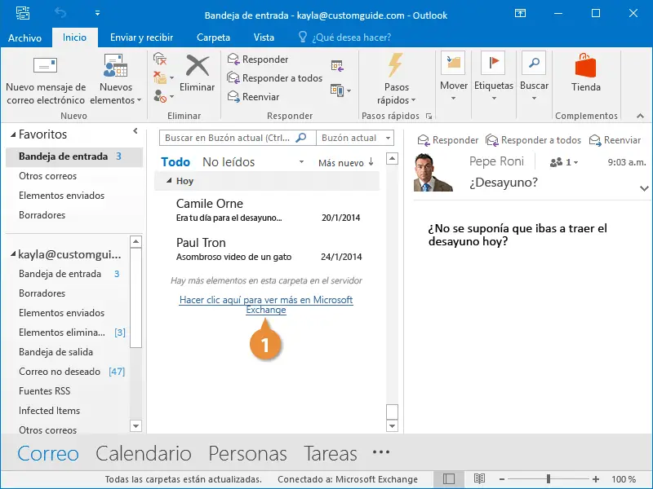Click the zoom slider handle
The height and width of the screenshot is (489, 653).
549,479
